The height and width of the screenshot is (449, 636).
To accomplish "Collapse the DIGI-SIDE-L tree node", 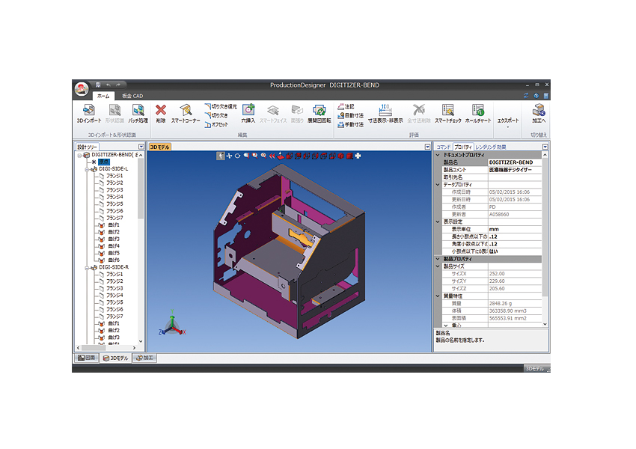I will [x=88, y=169].
